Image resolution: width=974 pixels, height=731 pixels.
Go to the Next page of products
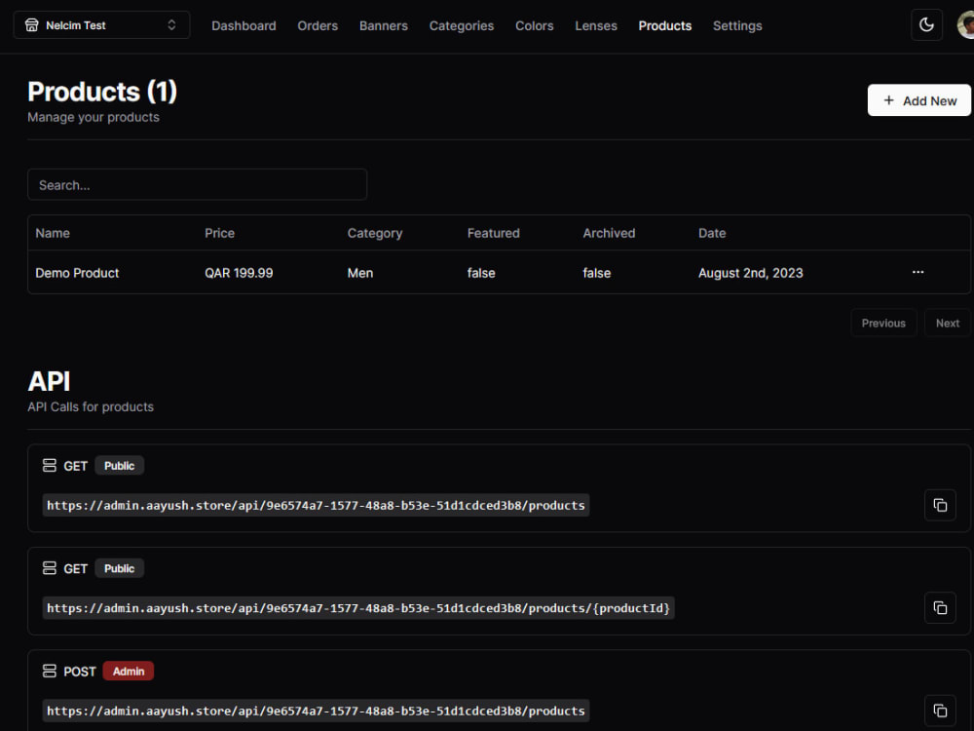pyautogui.click(x=947, y=323)
